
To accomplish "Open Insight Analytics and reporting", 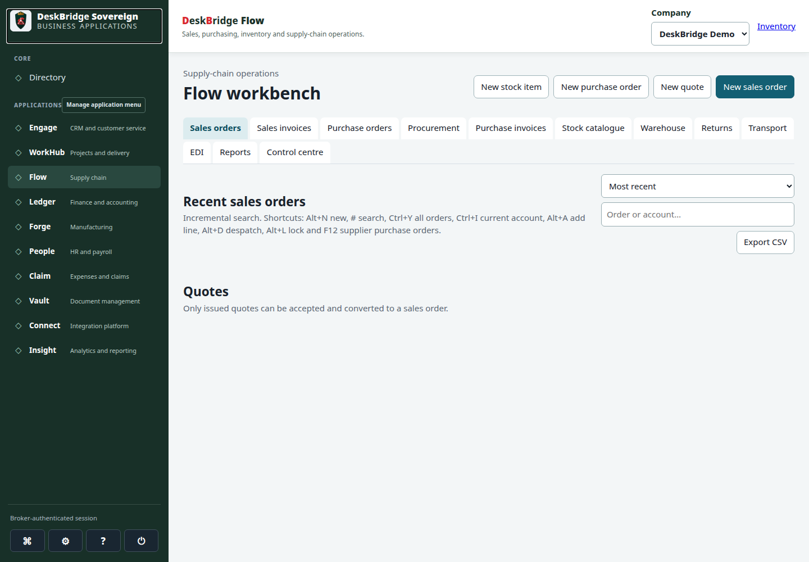I will click(x=84, y=350).
